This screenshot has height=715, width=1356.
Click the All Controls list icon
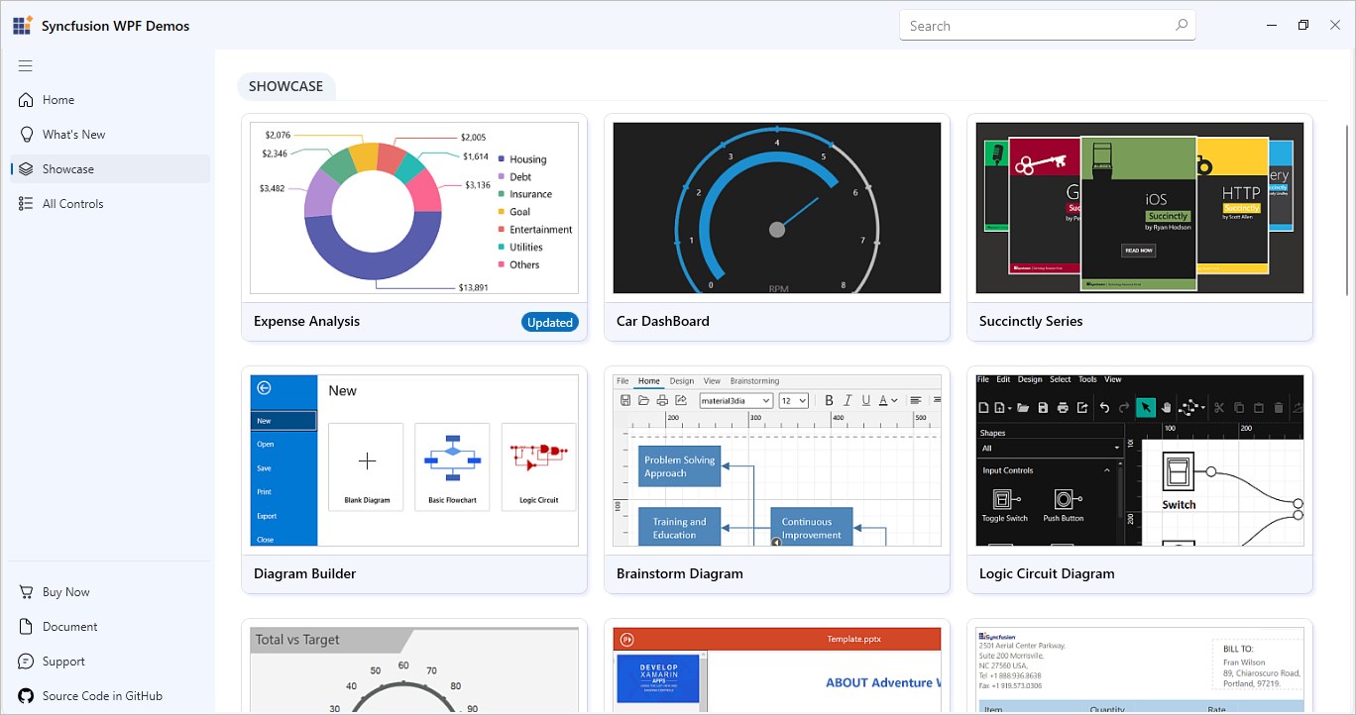(26, 204)
